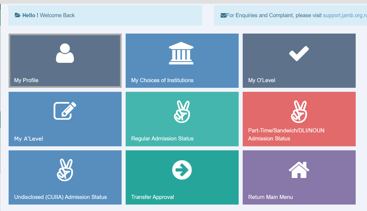This screenshot has width=367, height=211.
Task: Click the envelope icon beside Enquiries
Action: [x=223, y=16]
